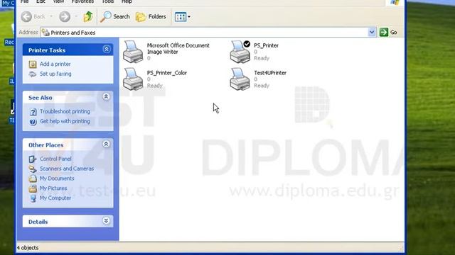Open the Scanners and Cameras link
This screenshot has width=455, height=255.
(67, 169)
